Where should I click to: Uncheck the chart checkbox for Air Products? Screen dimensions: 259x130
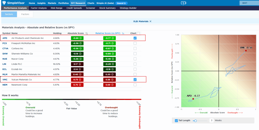135,38
